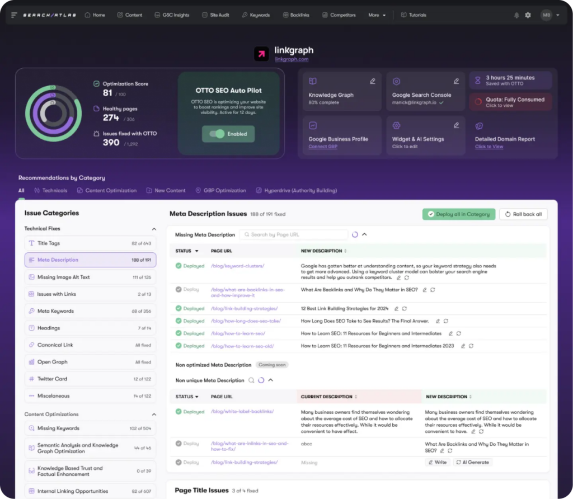The image size is (573, 499).
Task: Open the settings gear icon
Action: 528,15
